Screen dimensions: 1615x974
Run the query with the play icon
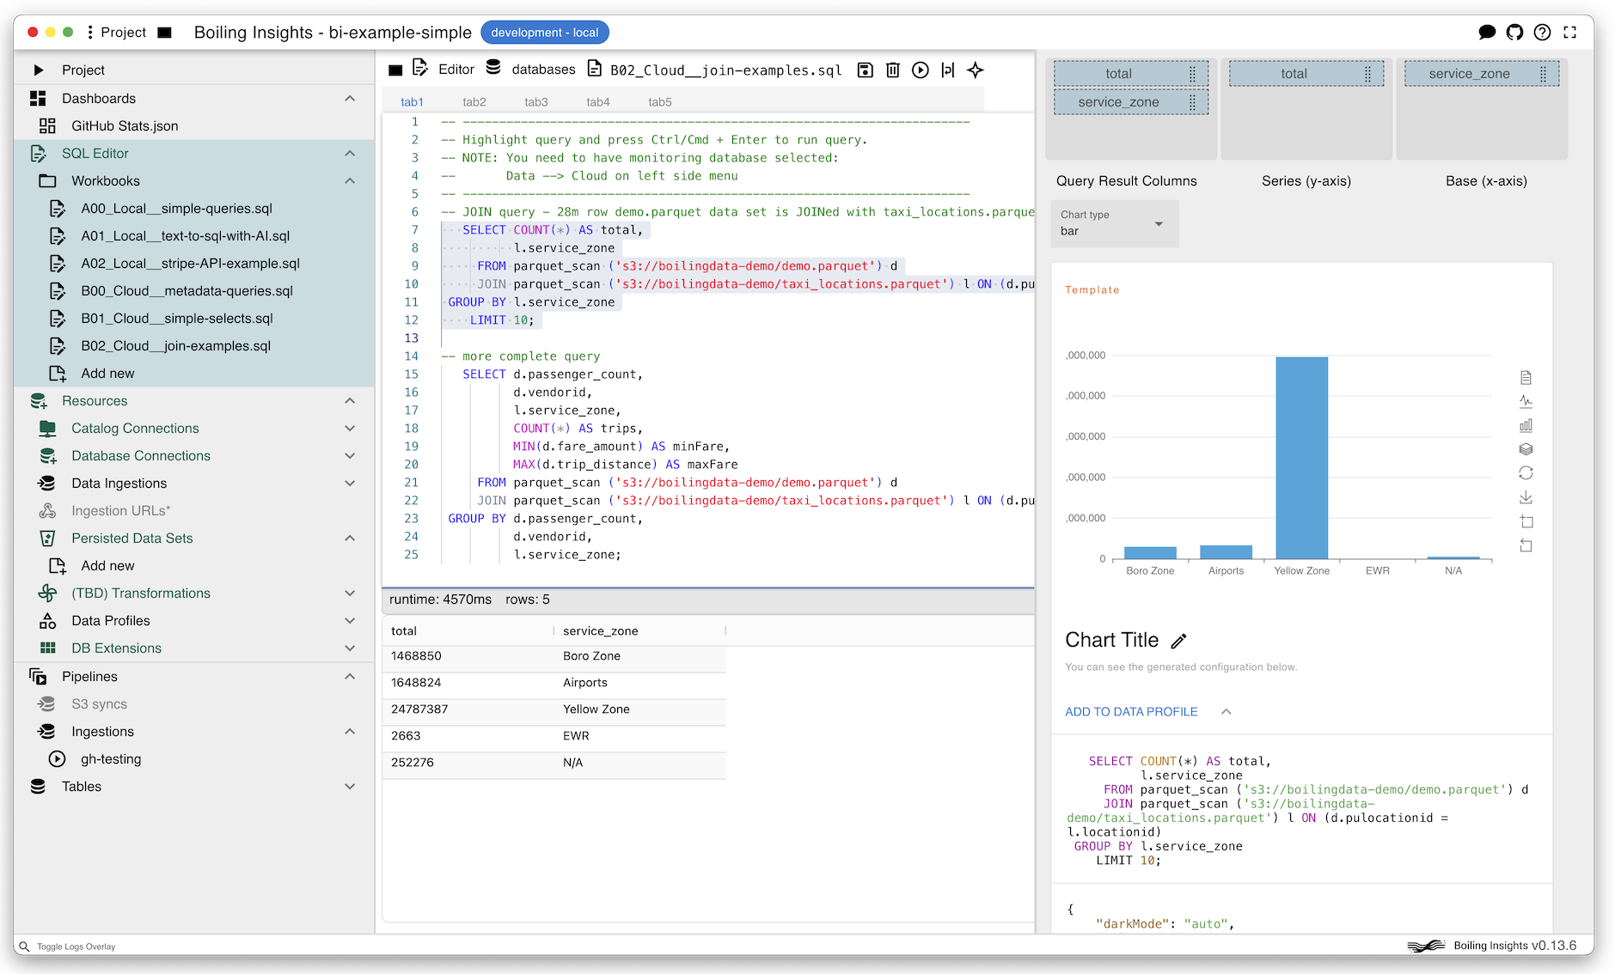pos(920,70)
